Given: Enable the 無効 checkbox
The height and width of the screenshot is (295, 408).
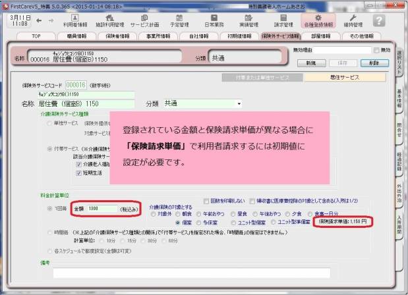Looking at the screenshot, I should pyautogui.click(x=376, y=50).
